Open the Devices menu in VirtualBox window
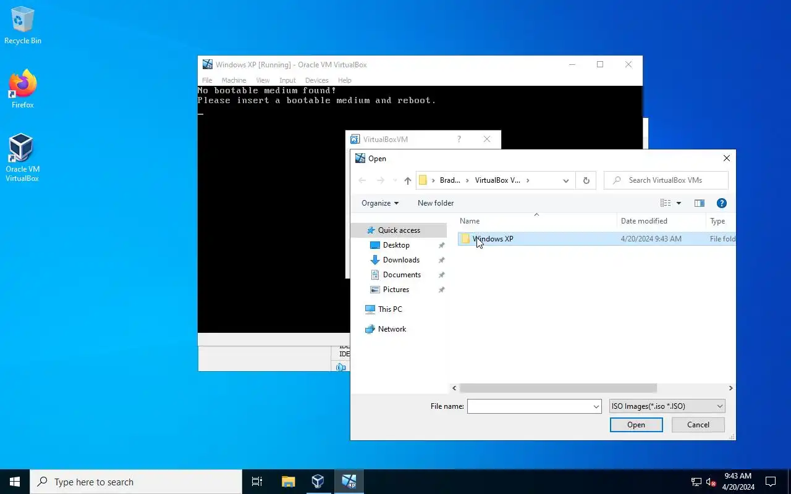The height and width of the screenshot is (494, 791). (x=316, y=80)
